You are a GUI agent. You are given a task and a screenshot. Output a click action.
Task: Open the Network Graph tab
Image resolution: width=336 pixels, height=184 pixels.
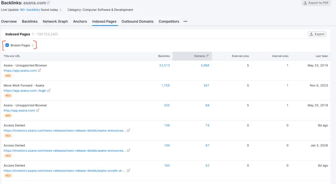(x=55, y=21)
